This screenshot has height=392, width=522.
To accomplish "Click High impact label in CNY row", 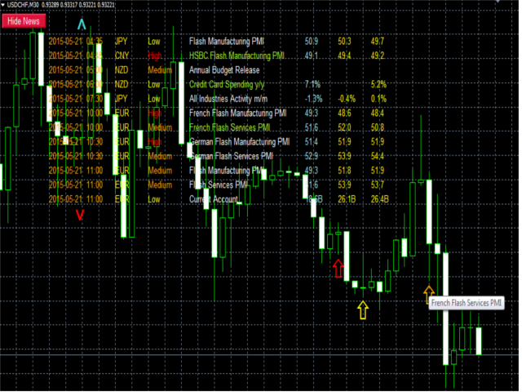I will point(155,56).
